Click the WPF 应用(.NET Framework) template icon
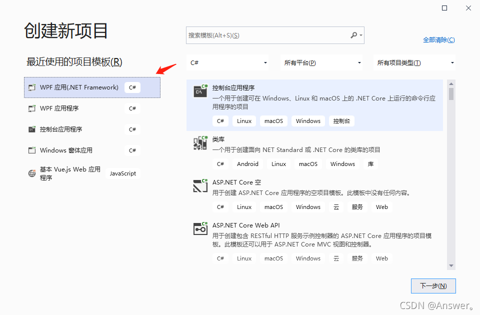Image resolution: width=480 pixels, height=315 pixels. click(32, 87)
